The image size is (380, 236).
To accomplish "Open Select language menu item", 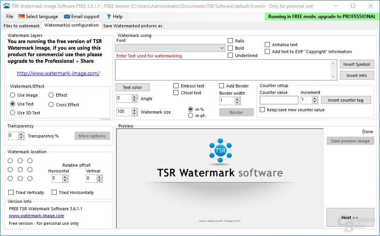I will point(38,17).
